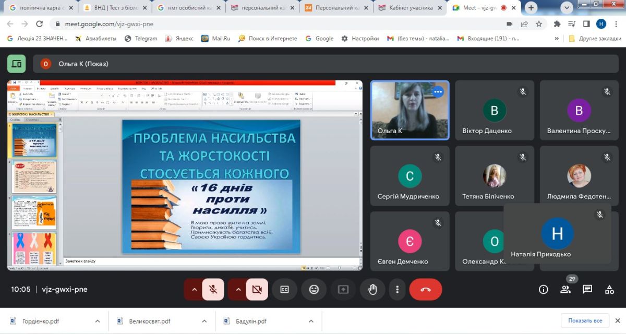Raise hand in the meeting

tap(372, 290)
